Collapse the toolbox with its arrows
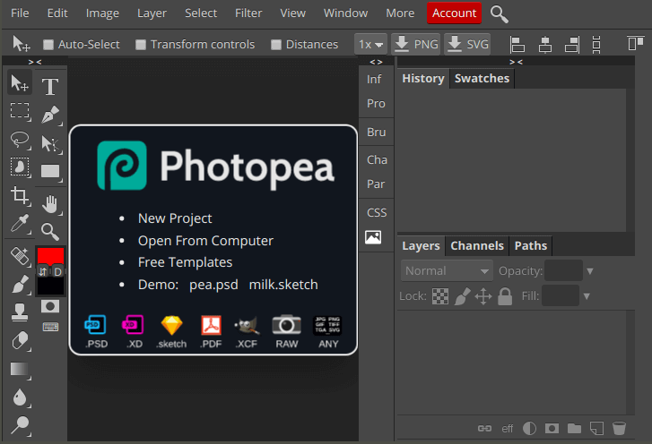652x444 pixels. pos(35,62)
